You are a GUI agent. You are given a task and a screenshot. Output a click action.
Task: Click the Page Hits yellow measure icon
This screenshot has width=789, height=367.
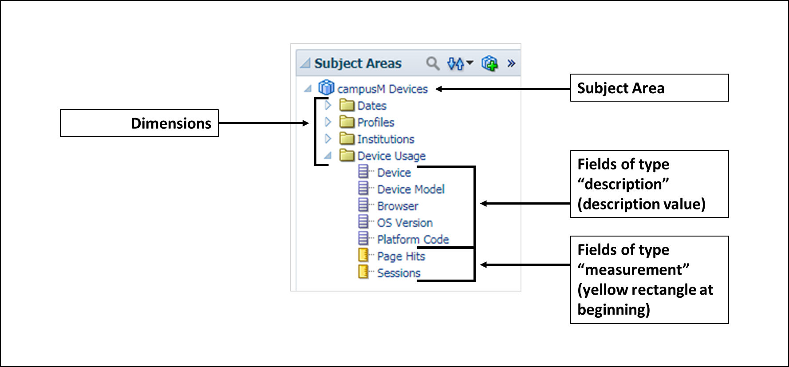(363, 255)
